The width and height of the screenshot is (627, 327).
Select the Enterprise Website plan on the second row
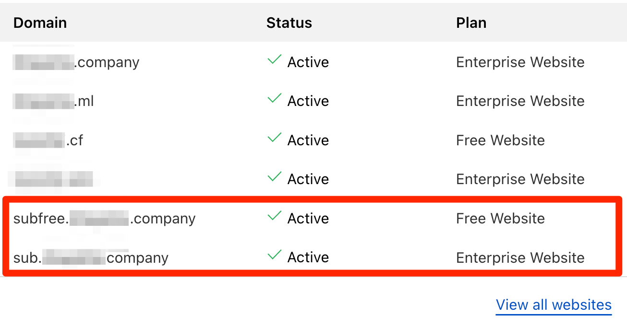[520, 101]
